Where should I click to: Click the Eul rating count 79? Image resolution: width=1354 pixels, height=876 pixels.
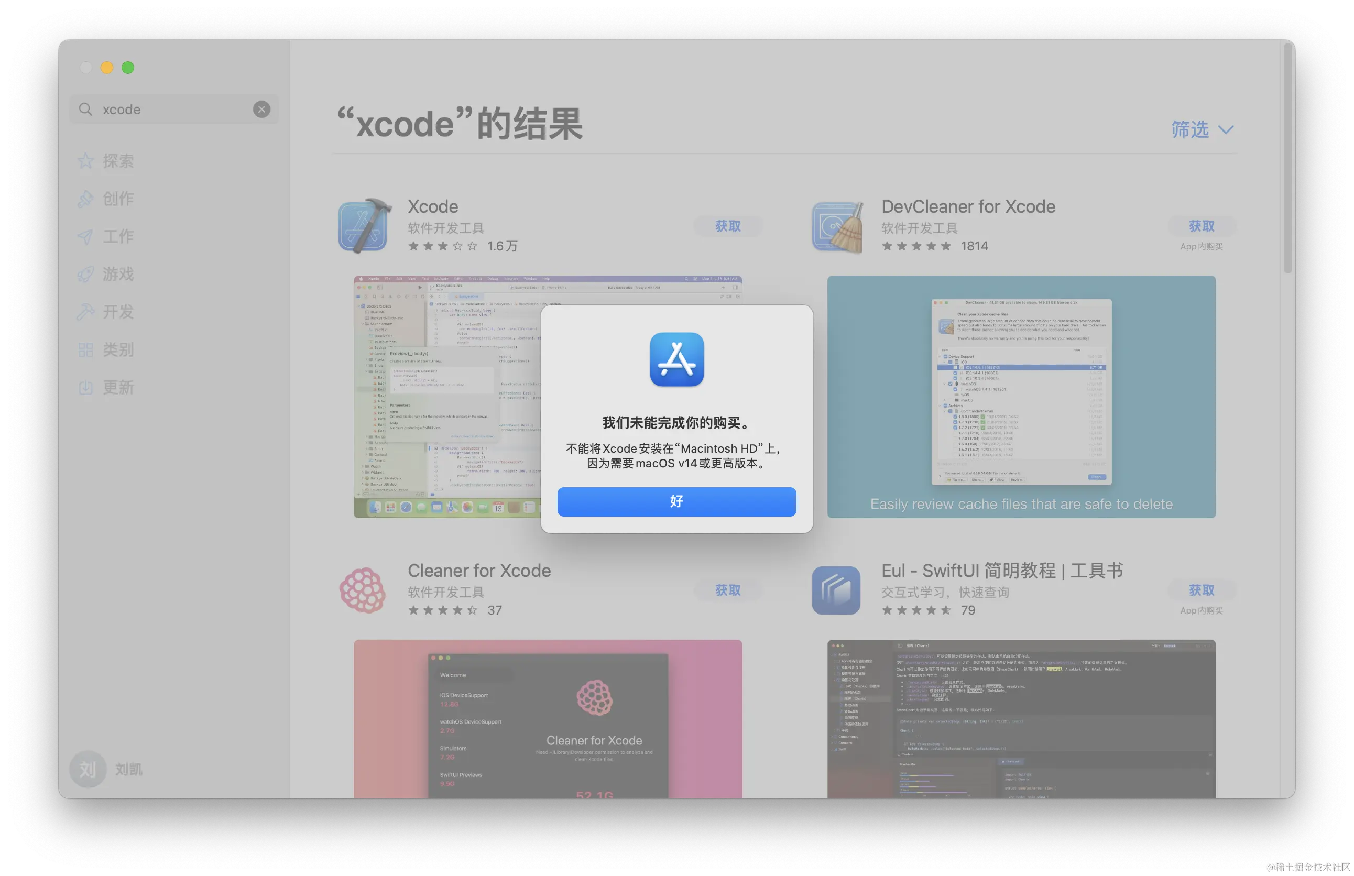tap(968, 610)
